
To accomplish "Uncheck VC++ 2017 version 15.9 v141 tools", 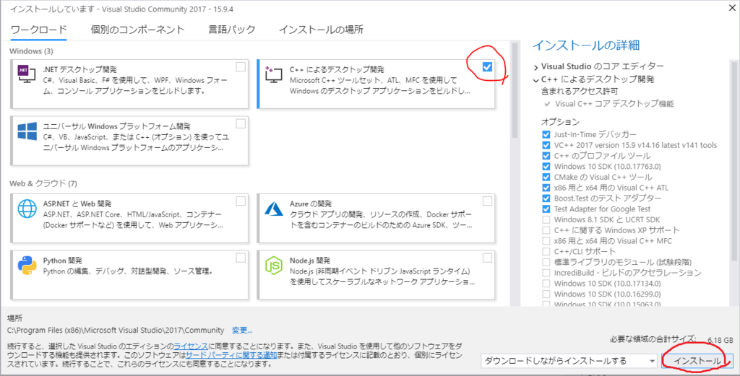I will pyautogui.click(x=546, y=145).
